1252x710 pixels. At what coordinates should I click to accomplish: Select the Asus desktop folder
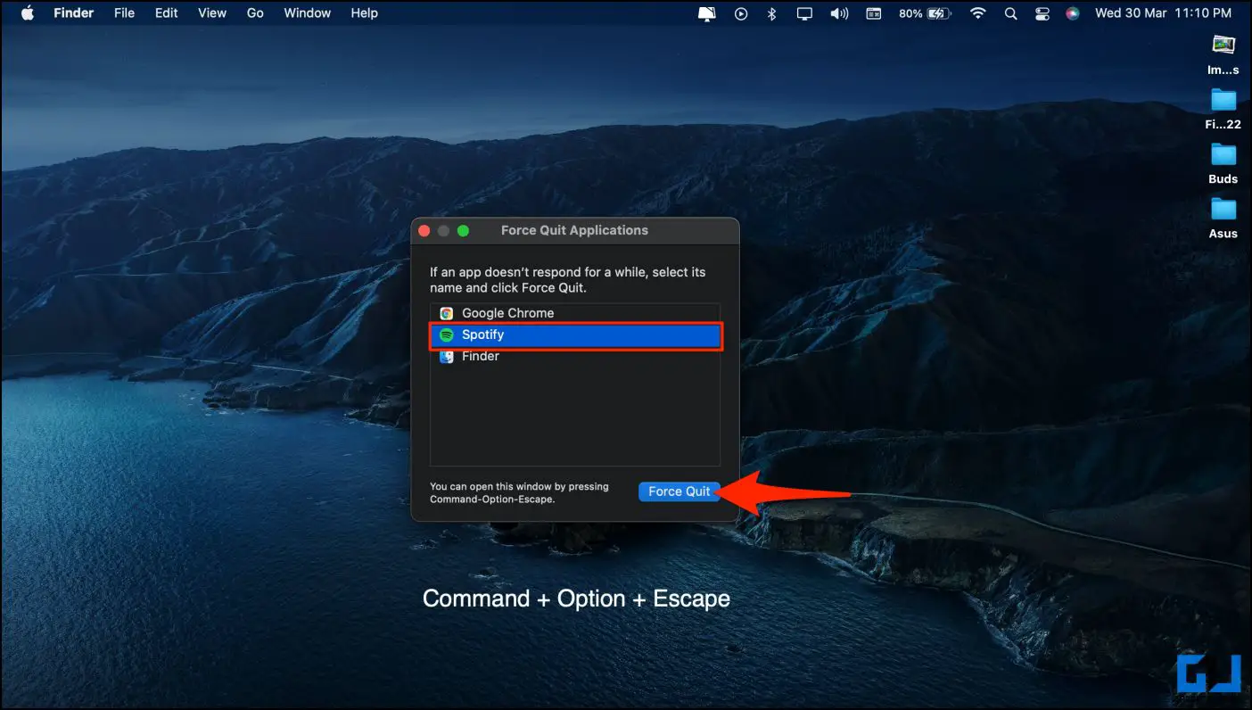(1223, 217)
